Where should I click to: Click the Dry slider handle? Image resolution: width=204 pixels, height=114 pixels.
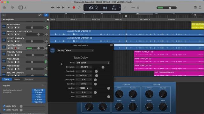tap(95, 92)
